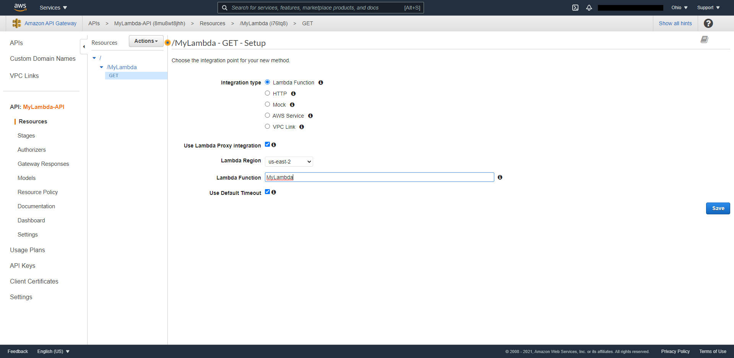Select /MyLambda resource in tree

tap(122, 67)
